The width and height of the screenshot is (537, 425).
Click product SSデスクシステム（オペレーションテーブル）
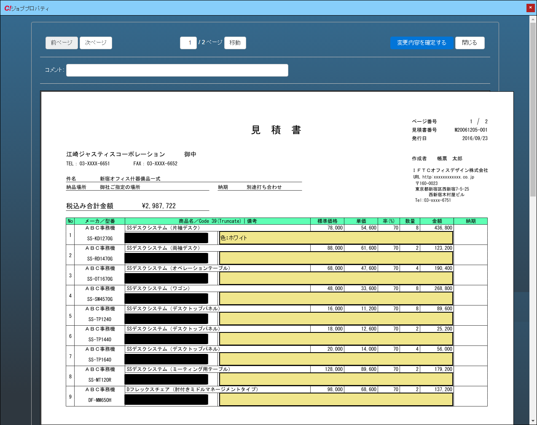tap(179, 268)
